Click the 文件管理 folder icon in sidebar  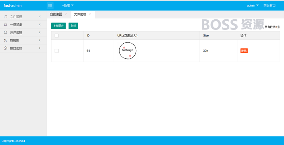pyautogui.click(x=5, y=16)
